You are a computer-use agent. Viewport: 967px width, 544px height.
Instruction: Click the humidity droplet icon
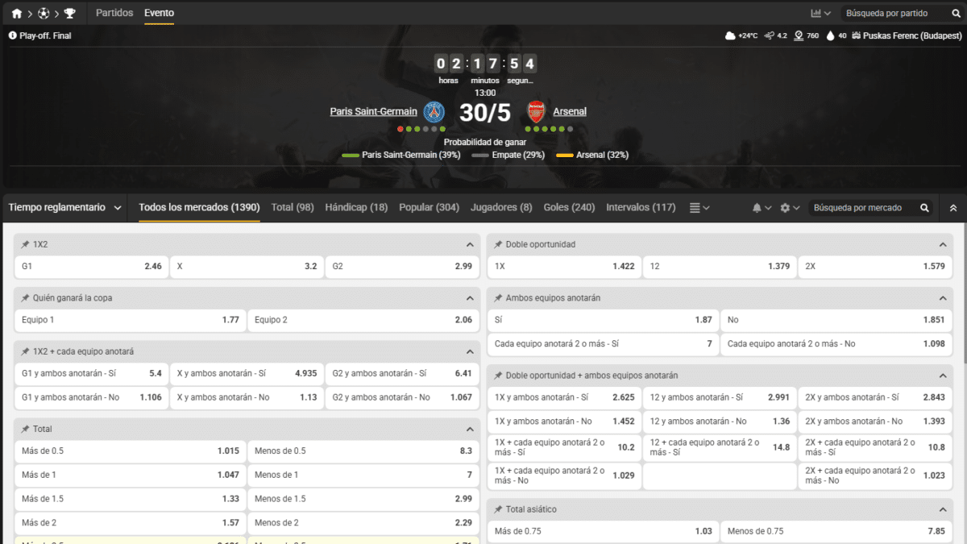[831, 35]
